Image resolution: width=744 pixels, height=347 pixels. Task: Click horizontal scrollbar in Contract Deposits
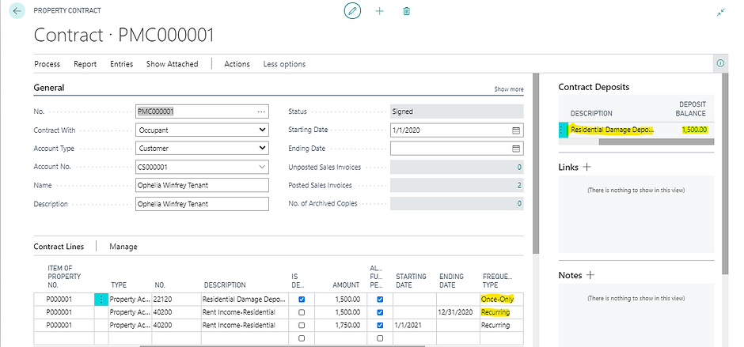coord(655,141)
